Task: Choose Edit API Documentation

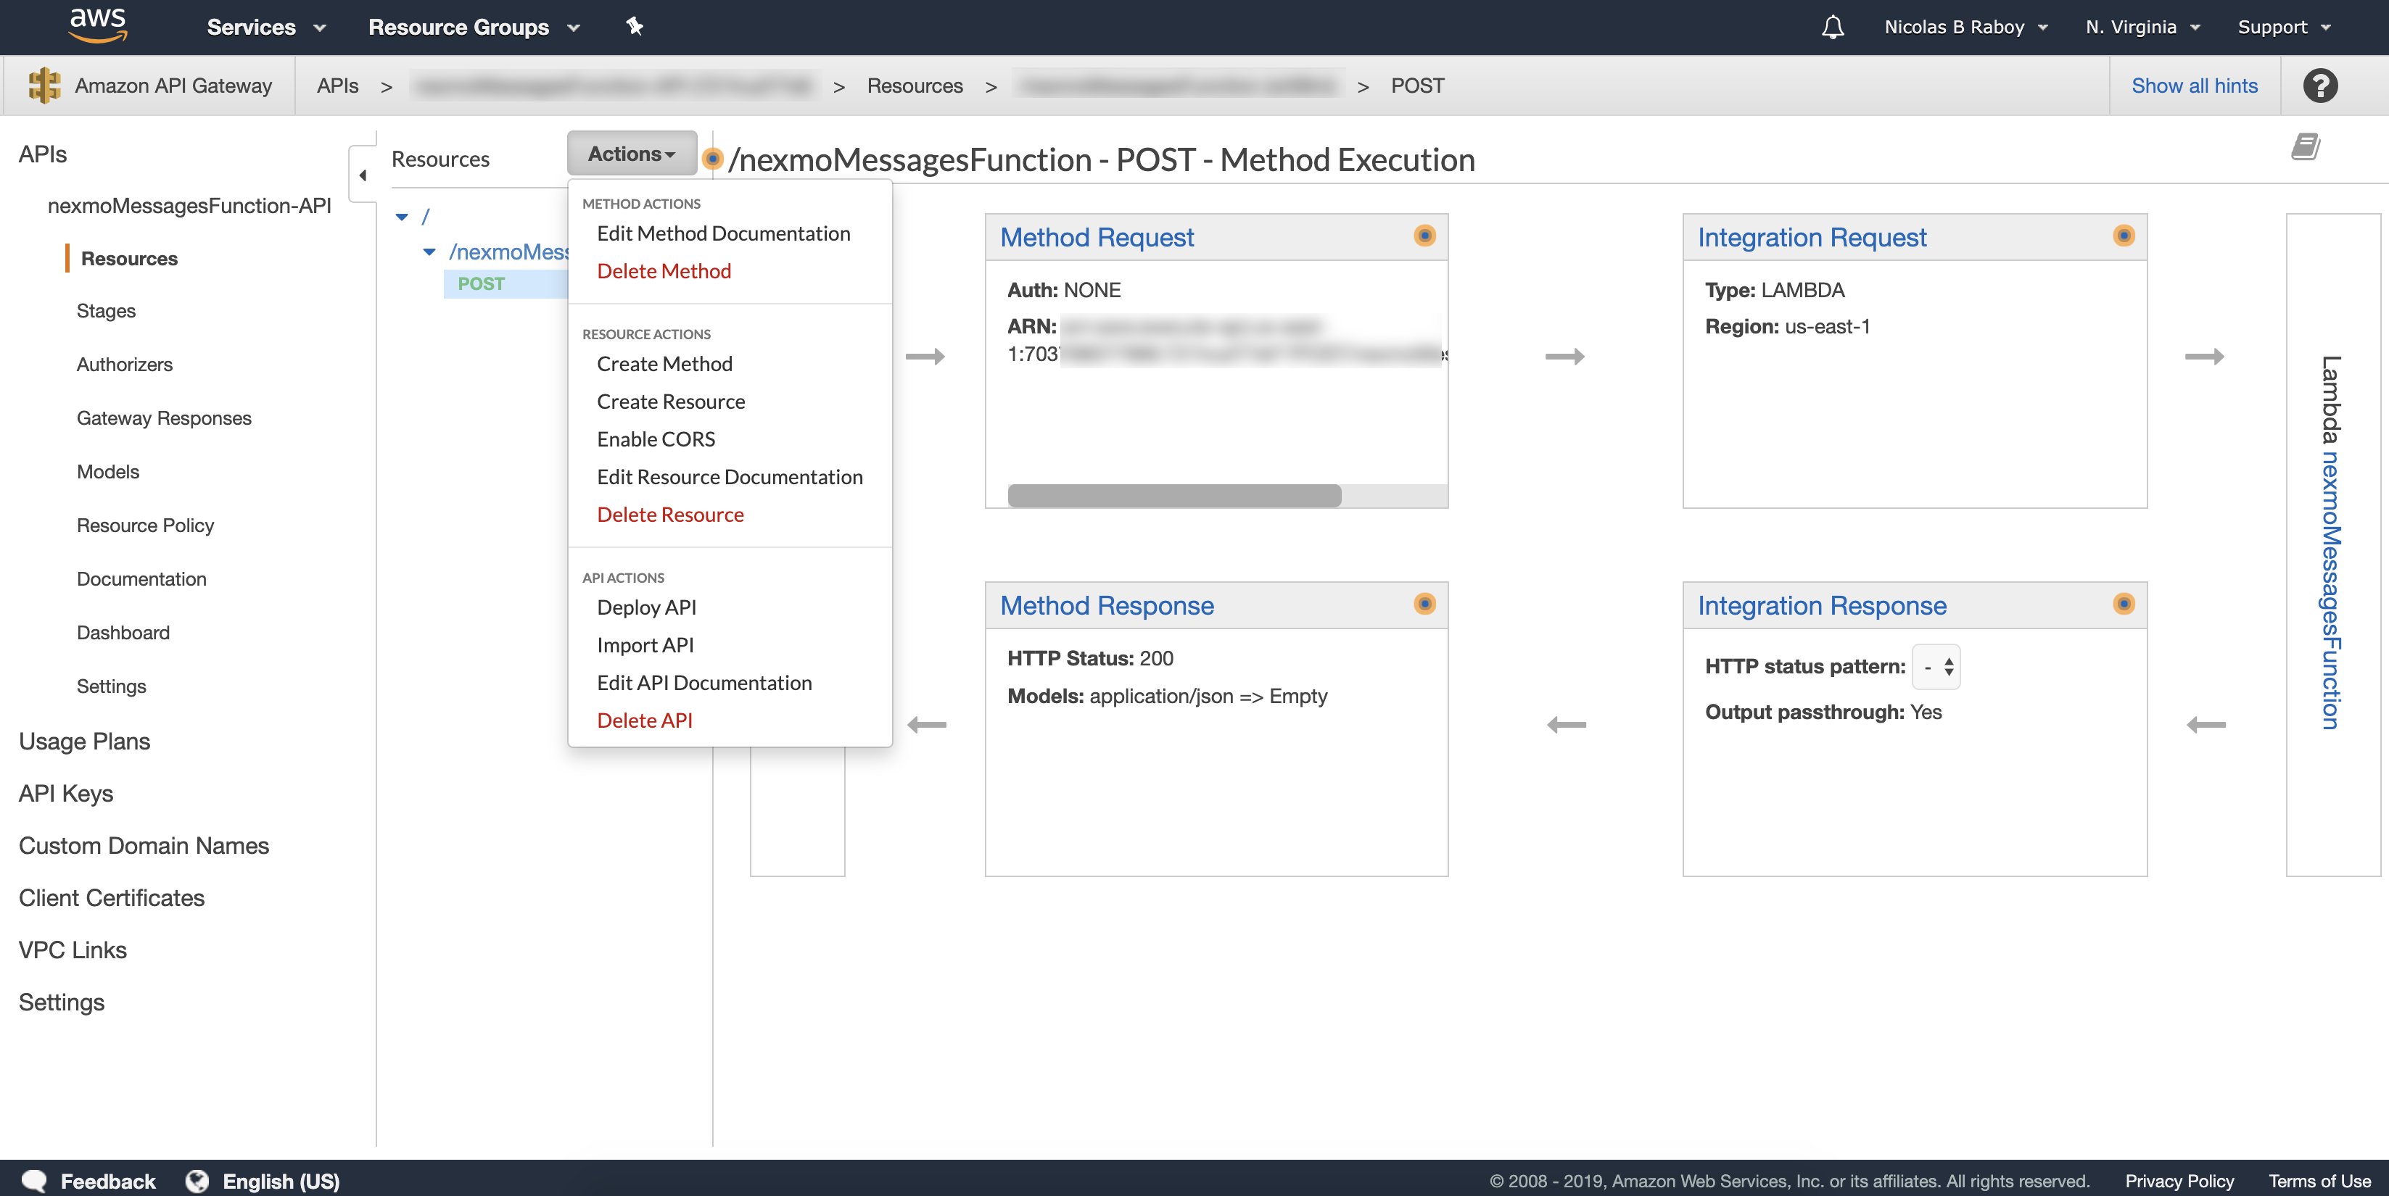Action: pyautogui.click(x=704, y=684)
